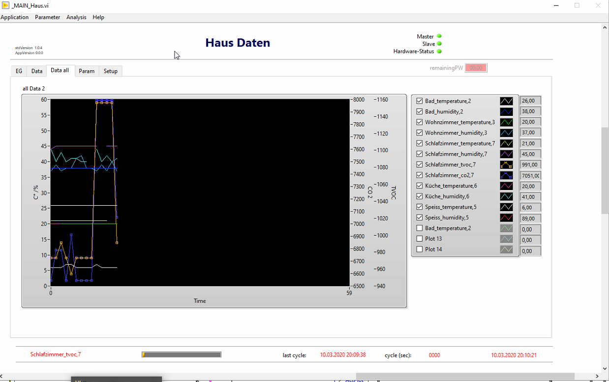Click Küche_humidity,6 plot style icon
Viewport: 609px width, 382px height.
[506, 196]
